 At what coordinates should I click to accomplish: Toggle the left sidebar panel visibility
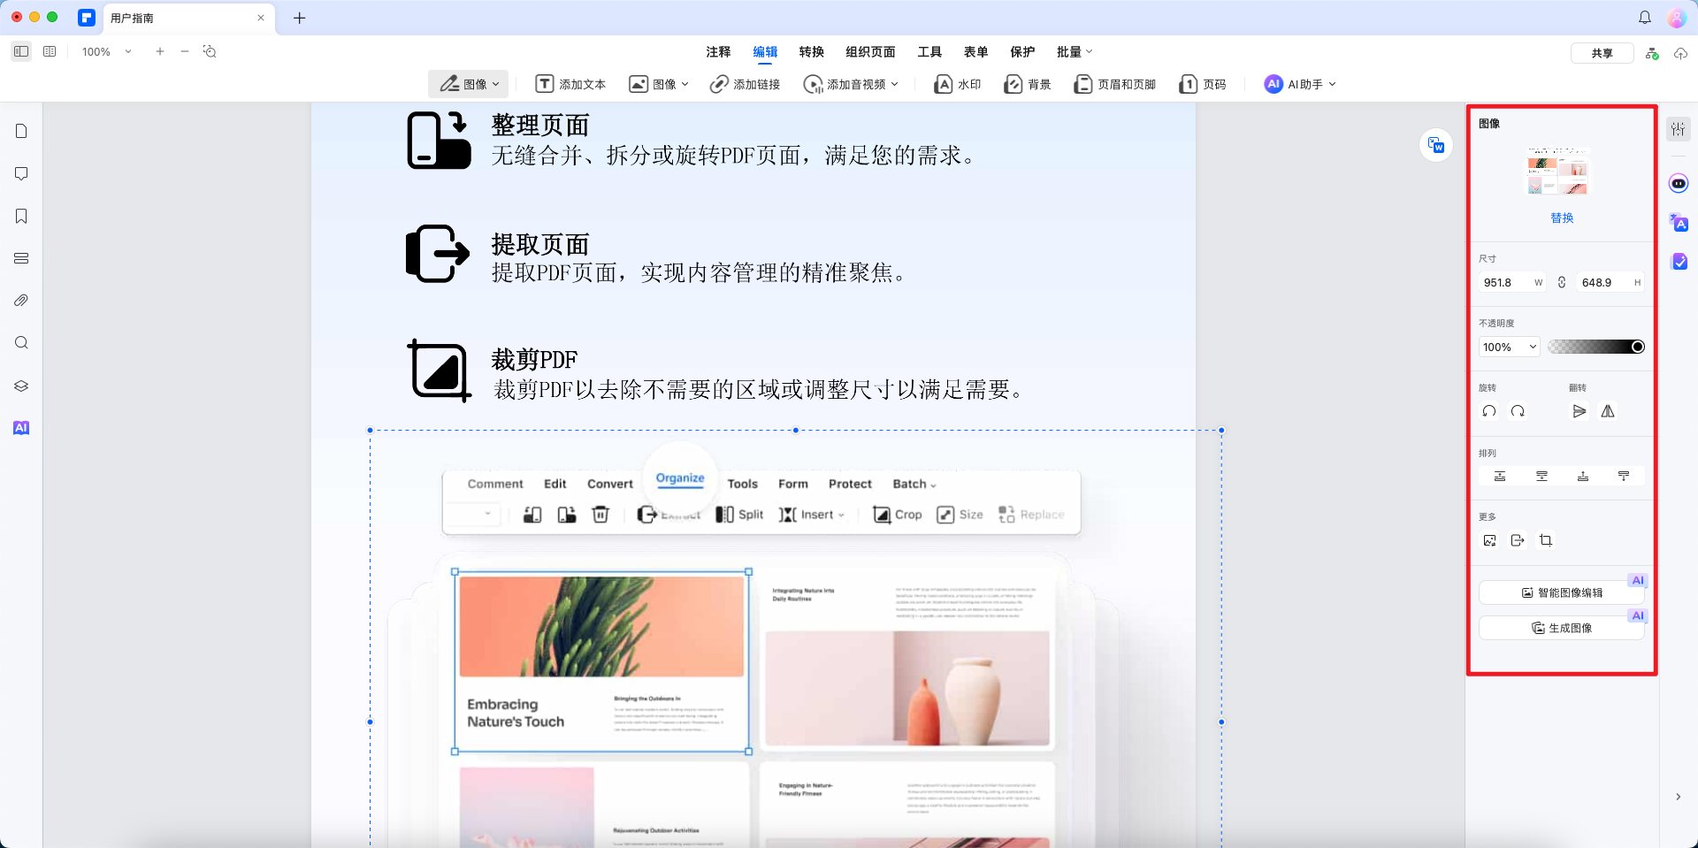[21, 52]
